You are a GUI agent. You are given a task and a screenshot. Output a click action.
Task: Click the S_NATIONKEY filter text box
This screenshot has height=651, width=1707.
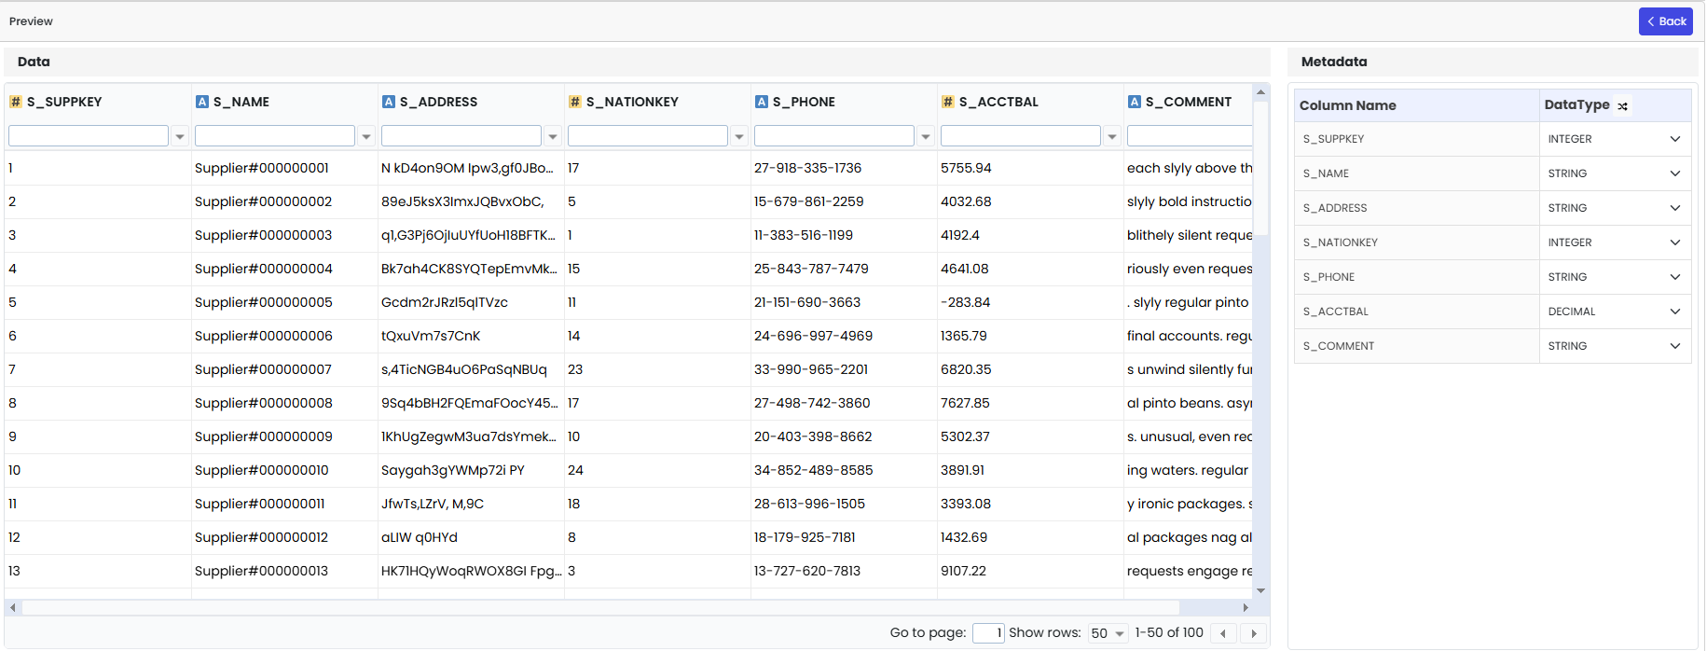click(x=648, y=136)
